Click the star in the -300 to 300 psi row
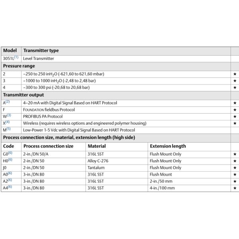239x239 pixels. pos(235,88)
